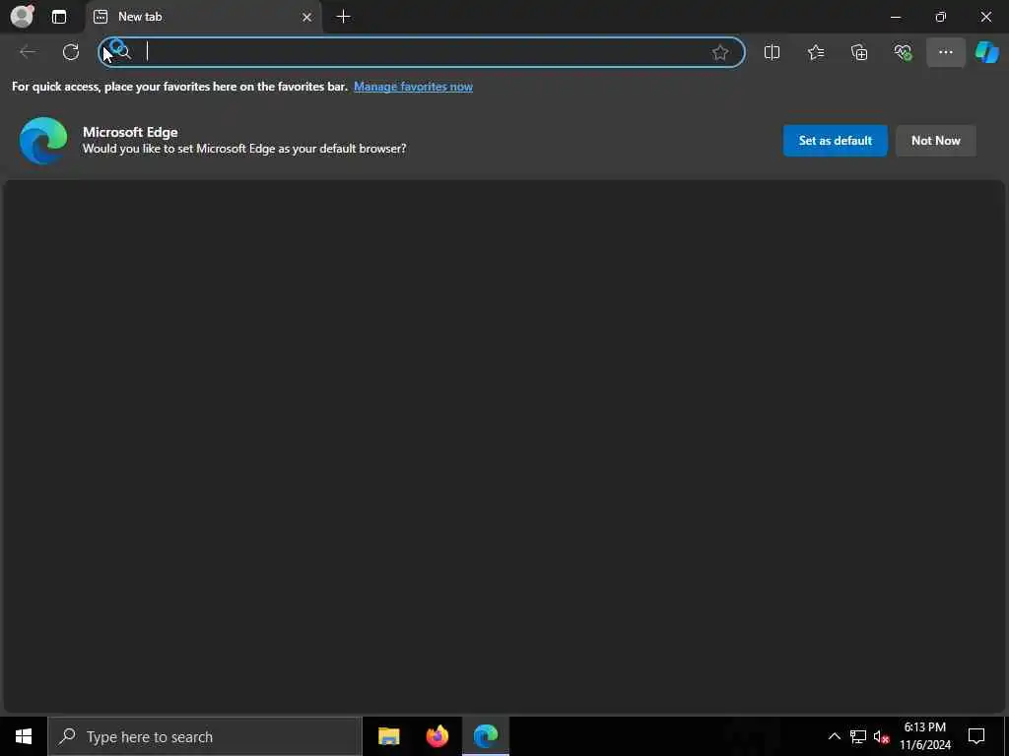Click the taskbar search box
Screen dimensions: 1009x756
pos(205,736)
